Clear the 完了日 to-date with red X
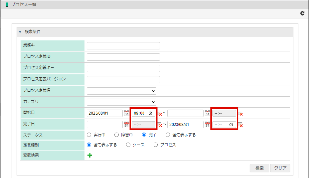Viewport: 309px width, 178px height. tap(240, 125)
